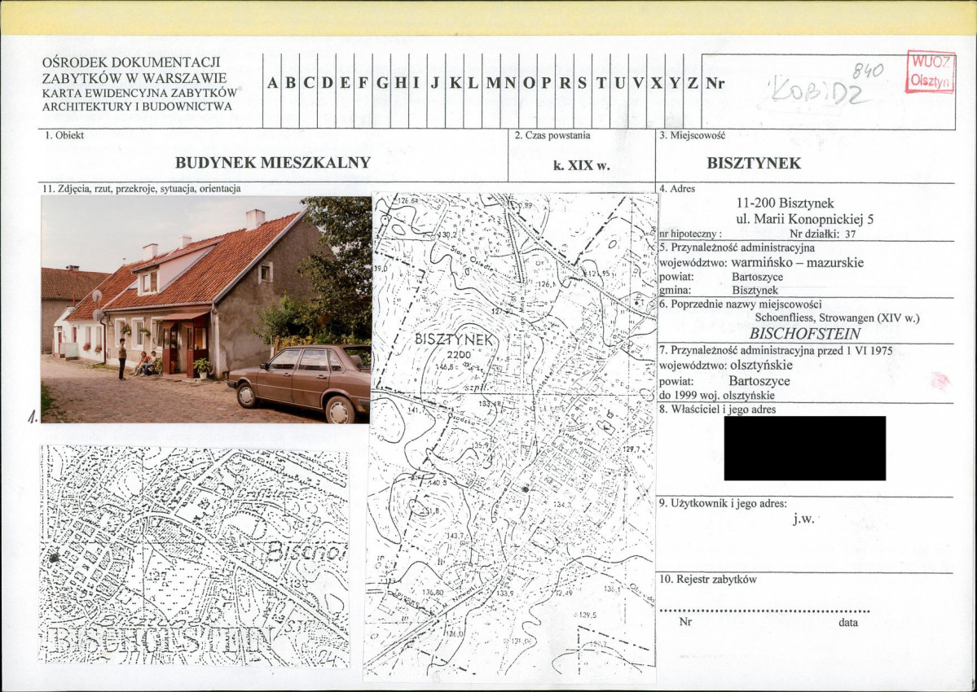Click the 'BISZTYNEK 2200' map label
Image resolution: width=977 pixels, height=692 pixels.
pos(455,346)
